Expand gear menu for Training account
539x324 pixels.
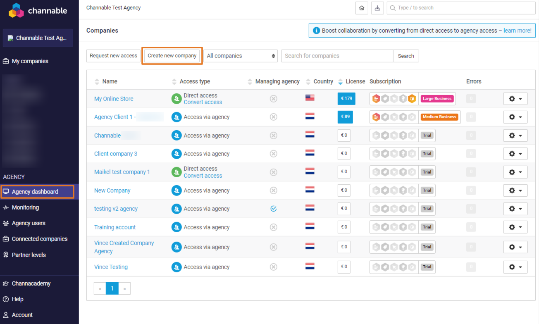515,227
